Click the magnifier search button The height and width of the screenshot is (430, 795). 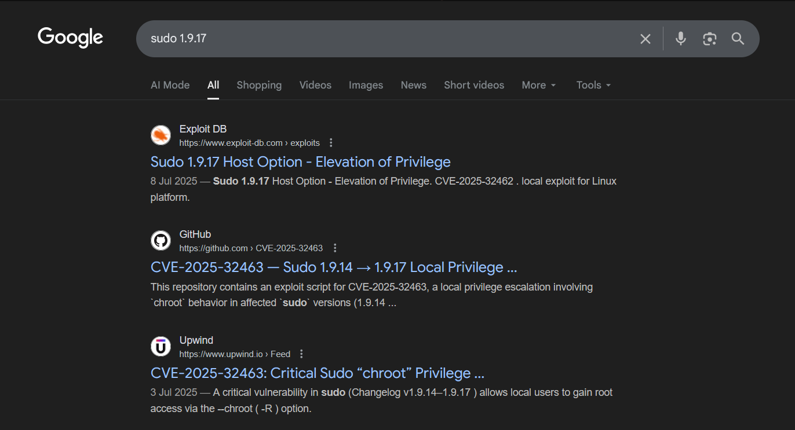tap(738, 39)
